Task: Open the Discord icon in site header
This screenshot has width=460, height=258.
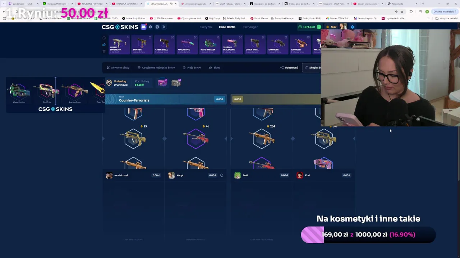Action: coord(143,27)
